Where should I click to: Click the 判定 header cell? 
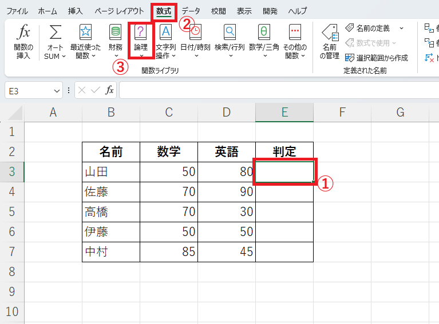point(284,152)
